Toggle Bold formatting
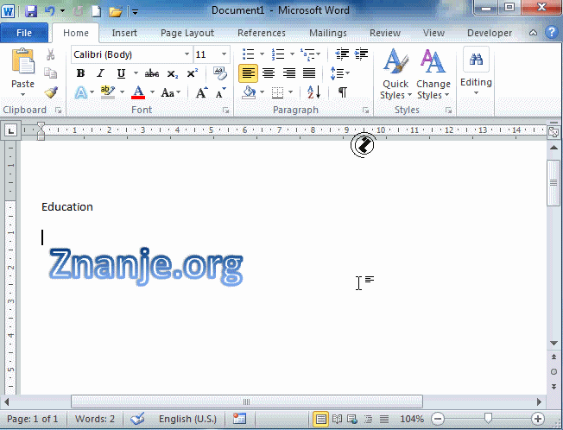Screen dimensions: 563x430 (82, 73)
